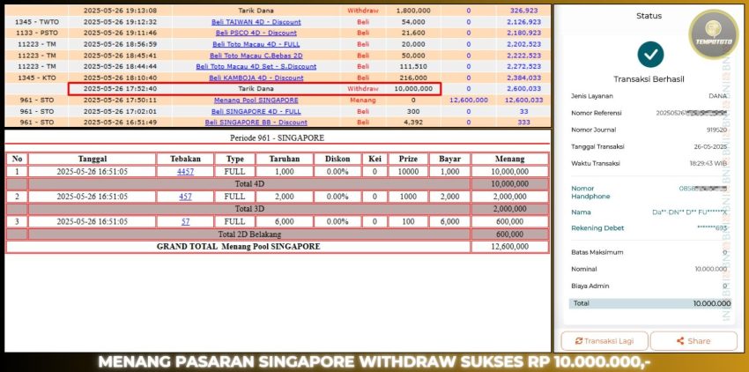Click the Prize column header
This screenshot has width=749, height=372.
[408, 159]
